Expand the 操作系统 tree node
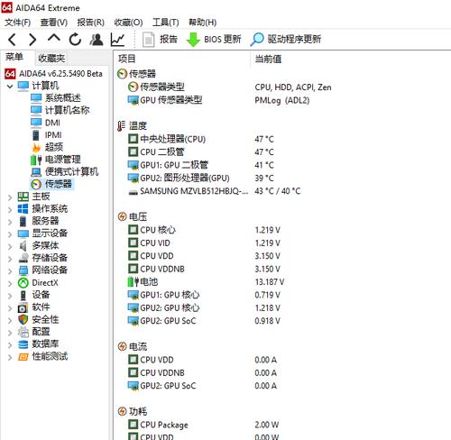451x440 pixels. pyautogui.click(x=10, y=209)
